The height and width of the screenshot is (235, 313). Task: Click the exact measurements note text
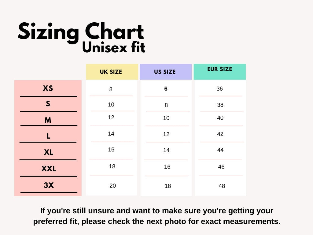click(x=156, y=216)
